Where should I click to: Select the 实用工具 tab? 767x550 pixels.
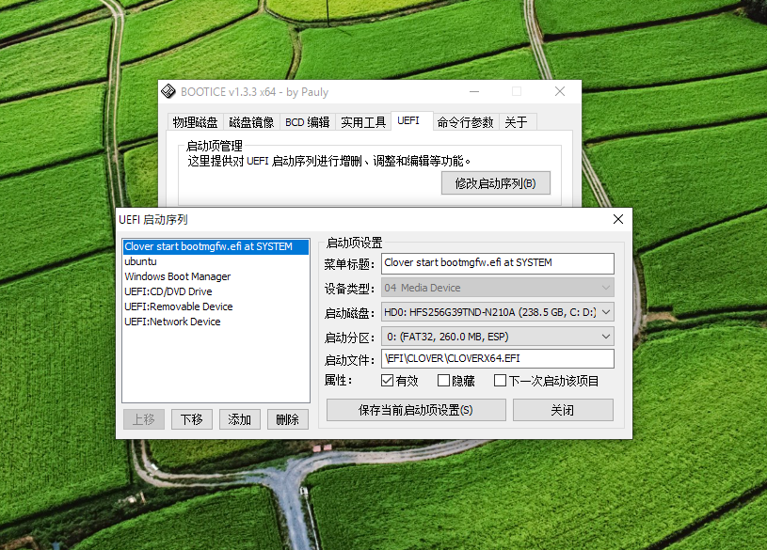[363, 122]
